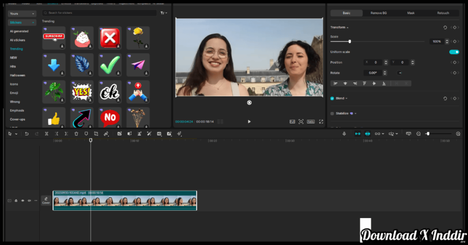
Task: Click the align horizontal center icon
Action: tap(346, 84)
